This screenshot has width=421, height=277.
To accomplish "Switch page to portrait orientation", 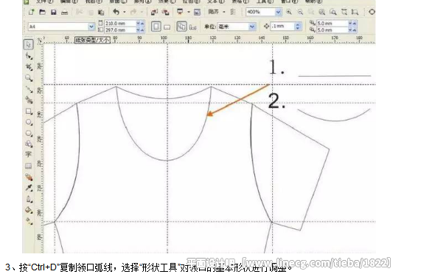I will click(156, 27).
